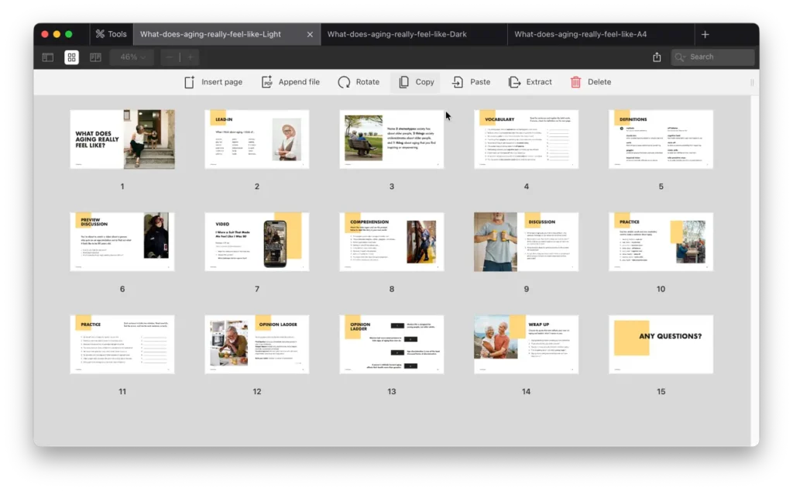Rotate the selected page
Image resolution: width=793 pixels, height=491 pixels.
345,82
